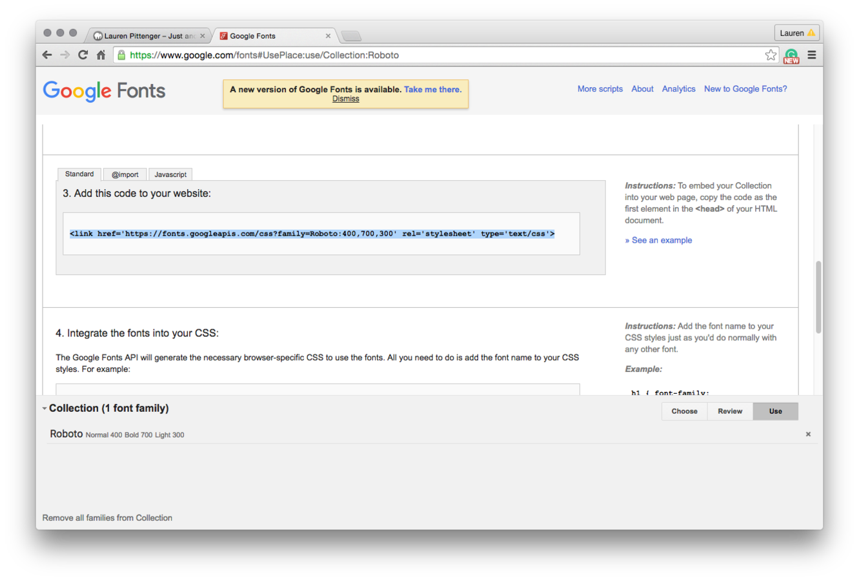Reload the page with the refresh icon
Viewport: 859px width, 581px height.
83,55
